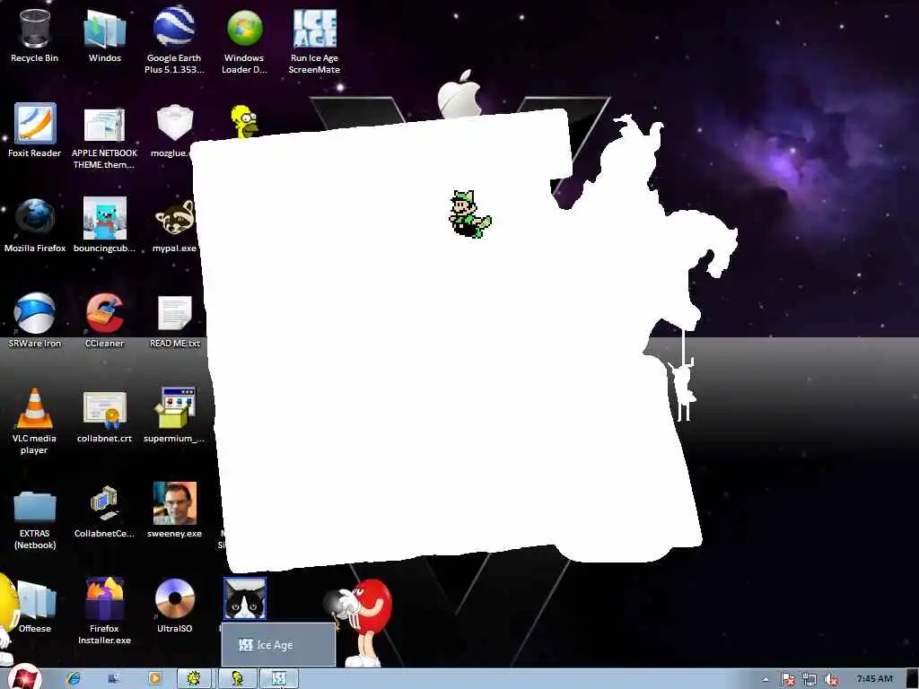This screenshot has width=919, height=689.
Task: Open EXTRAS (Netbook) folder
Action: 35,519
